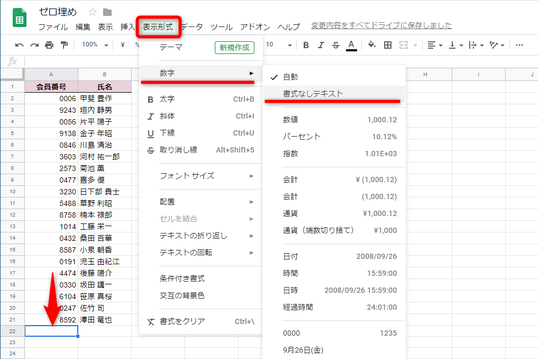The height and width of the screenshot is (359, 538).
Task: Open the text color picker
Action: (x=352, y=46)
